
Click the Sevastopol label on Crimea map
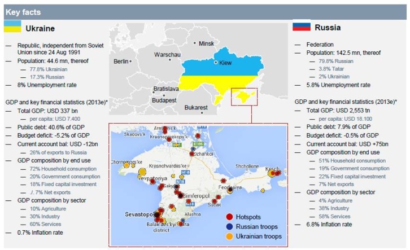(x=139, y=215)
